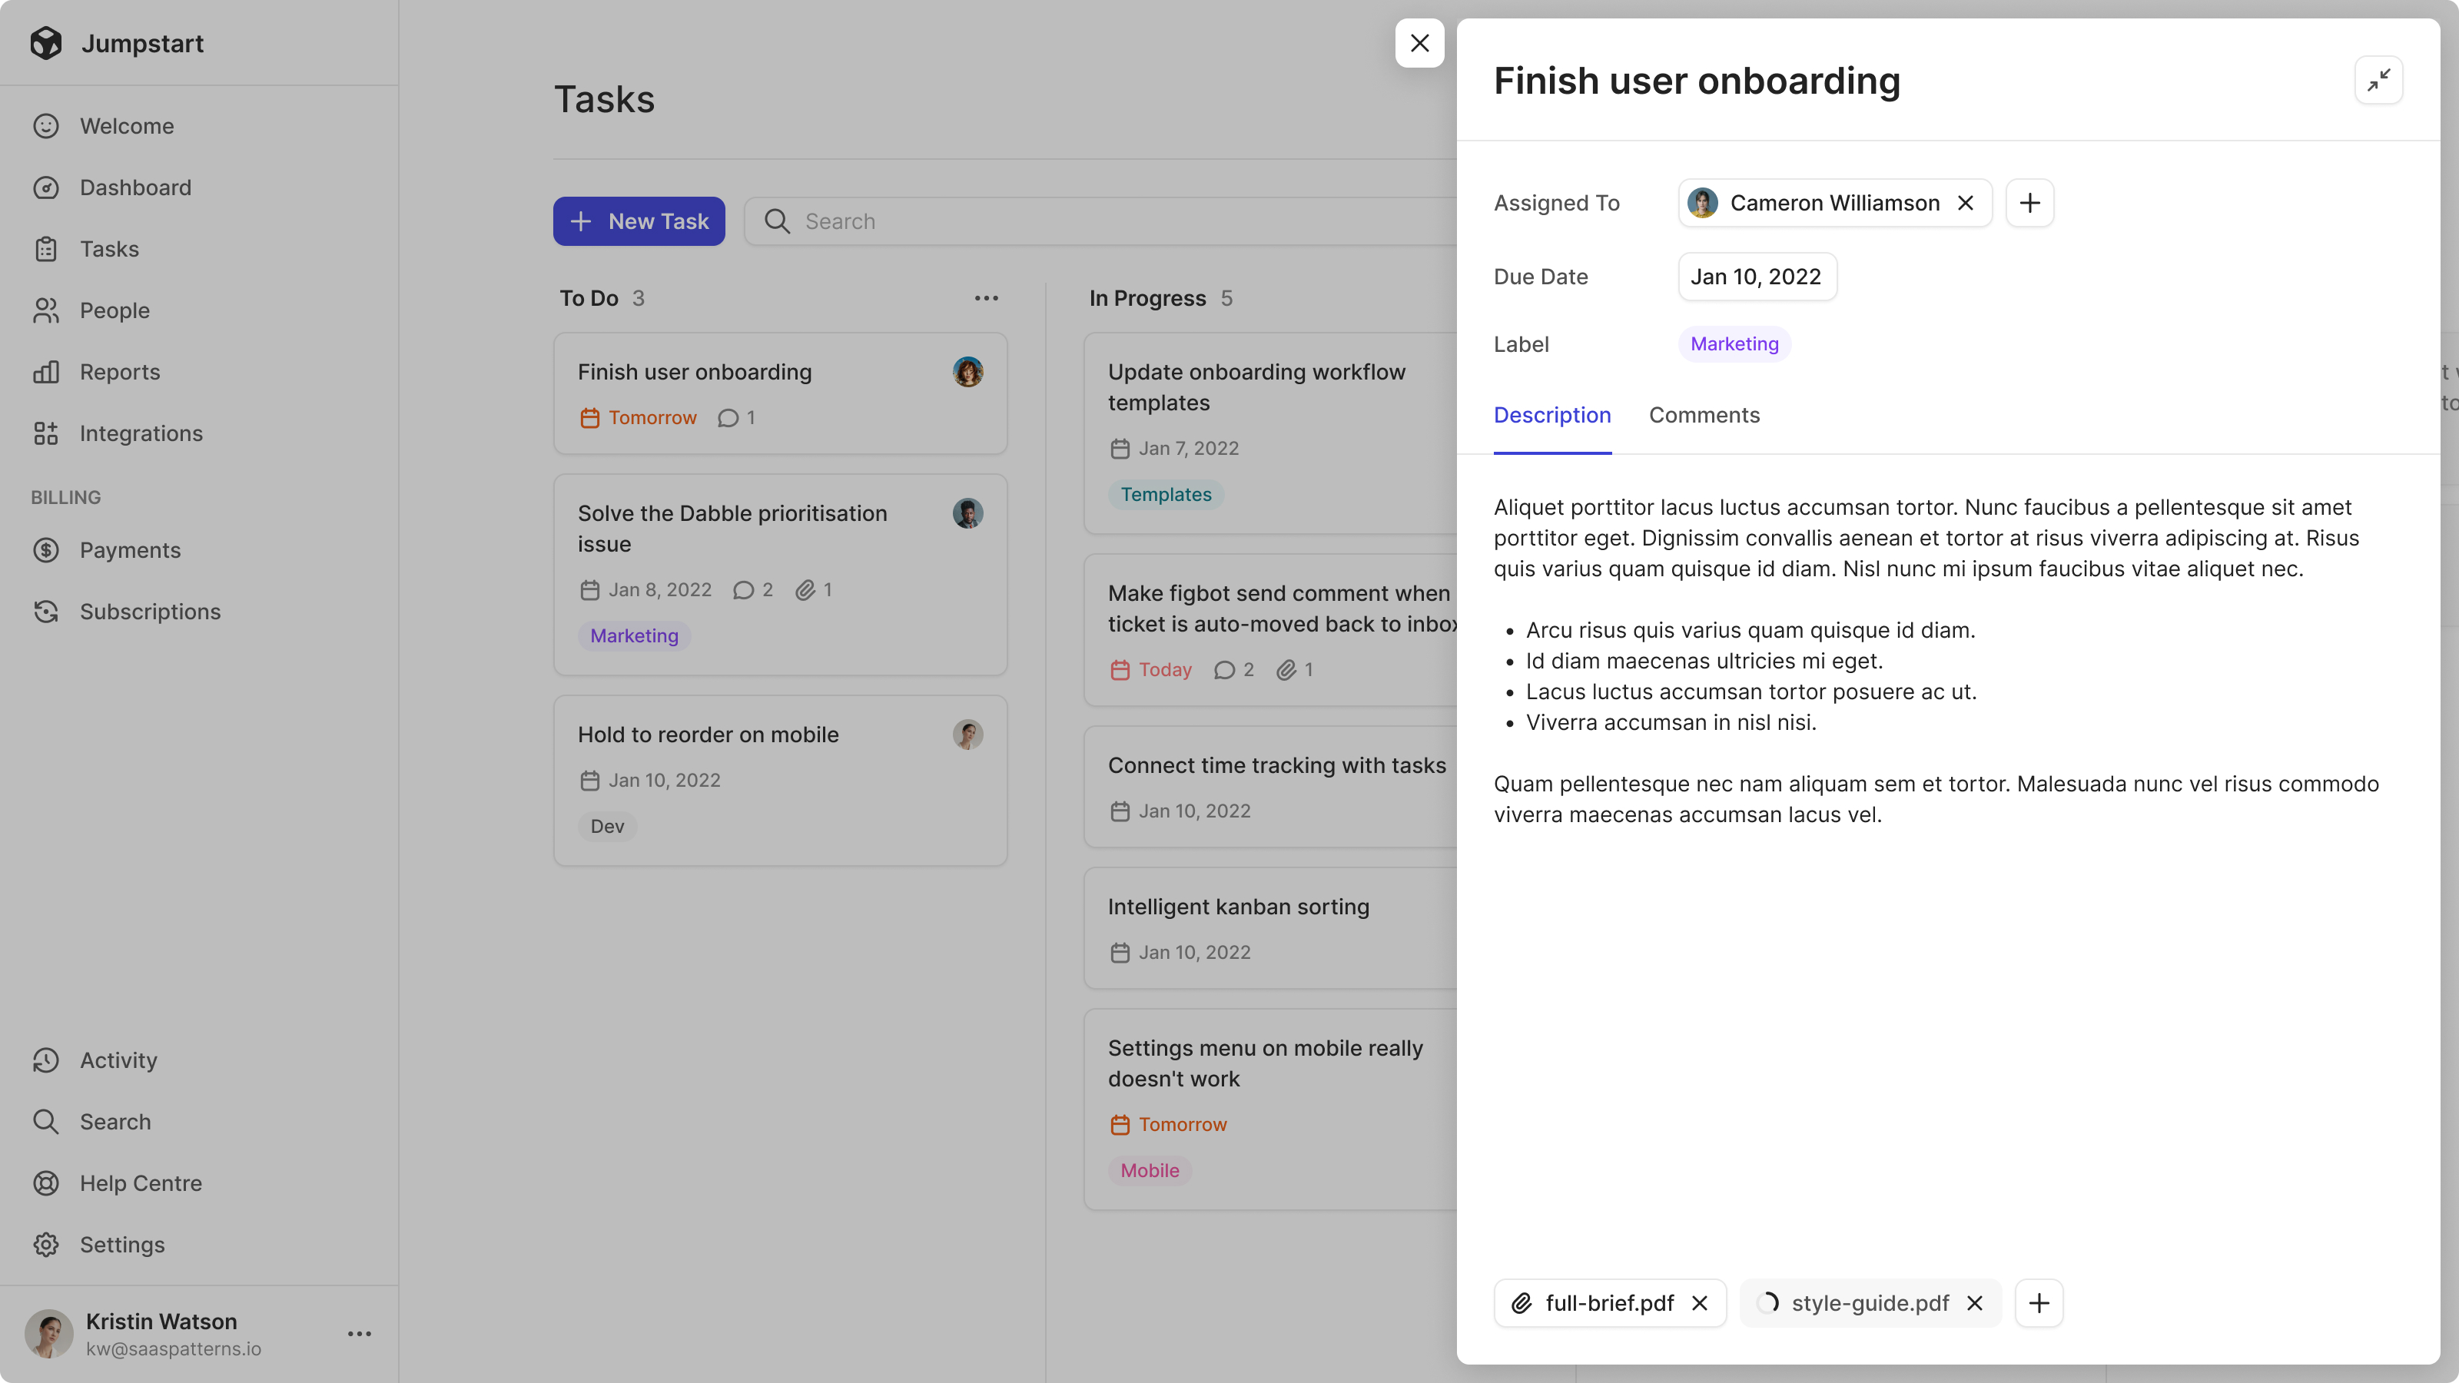This screenshot has width=2459, height=1383.
Task: Open the Dashboard section
Action: tap(135, 187)
